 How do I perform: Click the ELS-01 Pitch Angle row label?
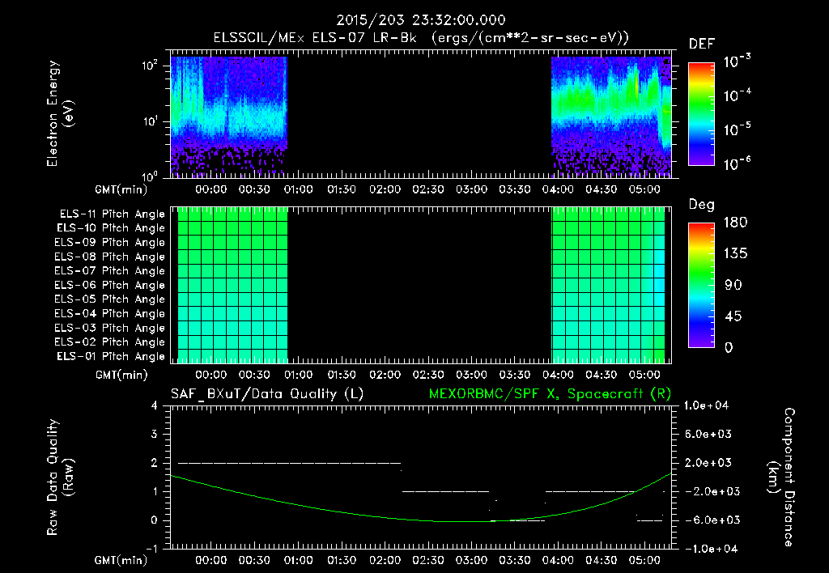pos(111,356)
